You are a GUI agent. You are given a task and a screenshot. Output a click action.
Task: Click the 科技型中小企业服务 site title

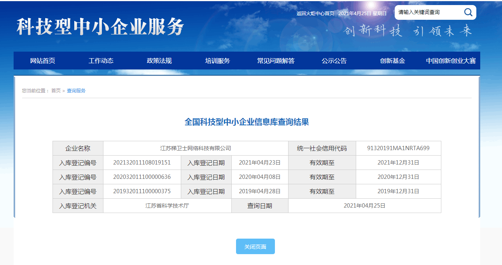[100, 27]
